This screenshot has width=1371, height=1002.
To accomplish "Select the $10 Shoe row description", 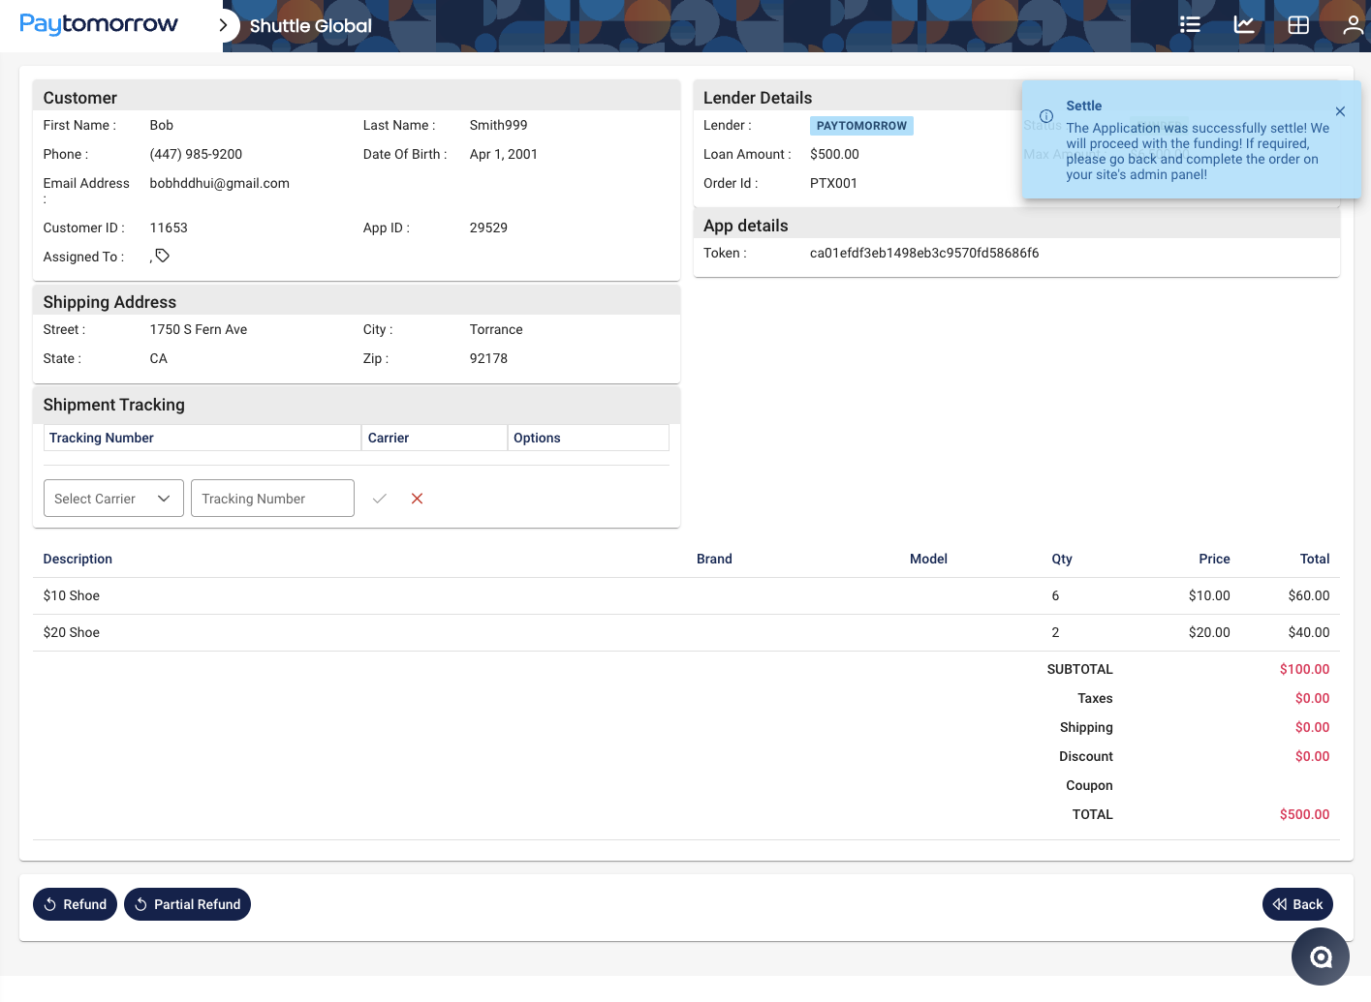I will (x=72, y=595).
